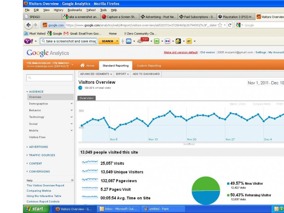284x213 pixels.
Task: Expand the Conversions section
Action: click(38, 172)
